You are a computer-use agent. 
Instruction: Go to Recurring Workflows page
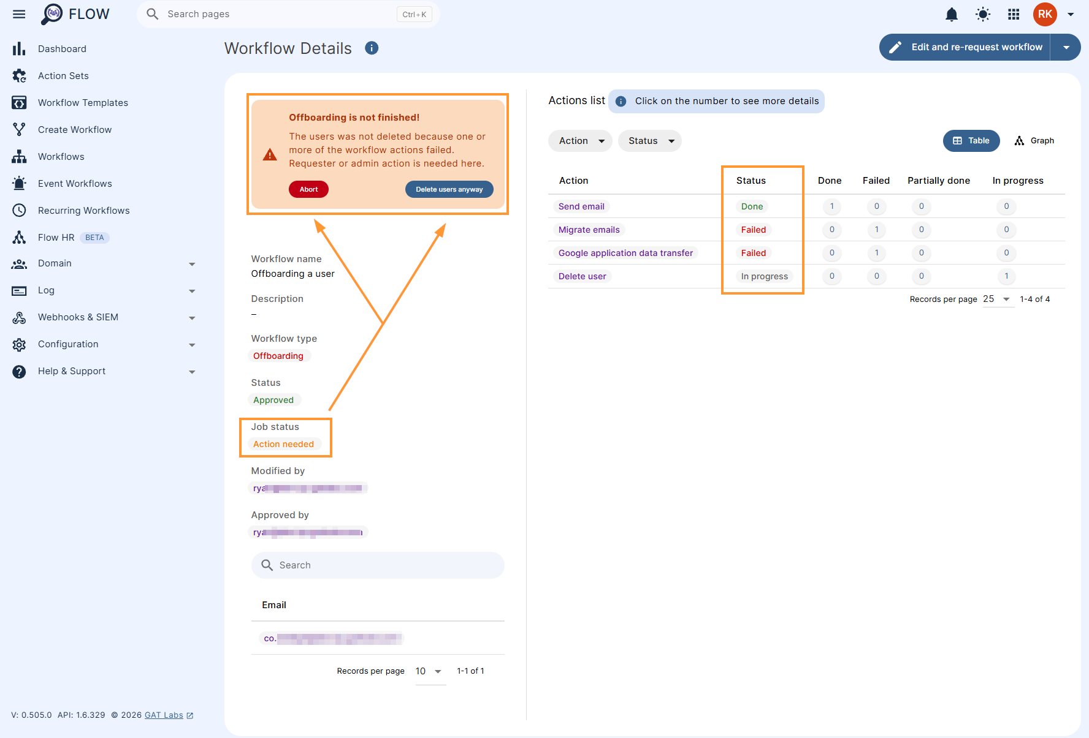click(x=84, y=211)
